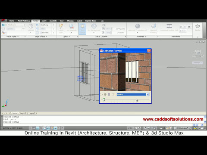Open the View ribbon tab
Image resolution: width=207 pixels, height=155 pixels.
point(62,21)
